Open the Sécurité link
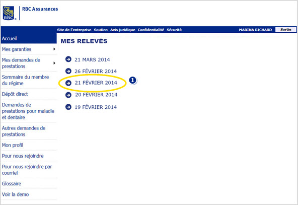Screen dimensions: 298x205 pyautogui.click(x=174, y=30)
